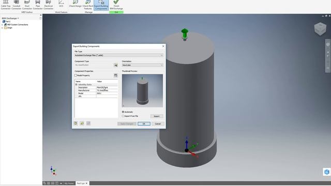
Task: Click the empty URL value field
Action: click(107, 96)
